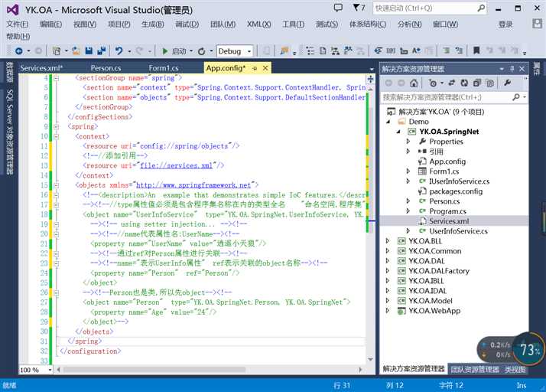Save the current file with the disk icon
546x392 pixels.
coord(89,51)
